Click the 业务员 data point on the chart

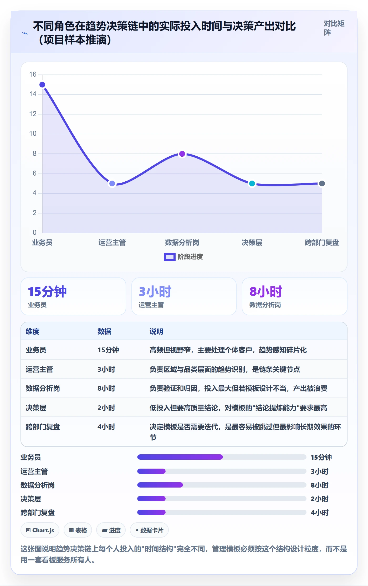(42, 85)
